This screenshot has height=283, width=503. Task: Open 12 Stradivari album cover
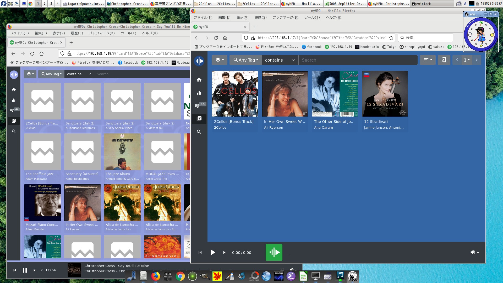[x=385, y=94]
